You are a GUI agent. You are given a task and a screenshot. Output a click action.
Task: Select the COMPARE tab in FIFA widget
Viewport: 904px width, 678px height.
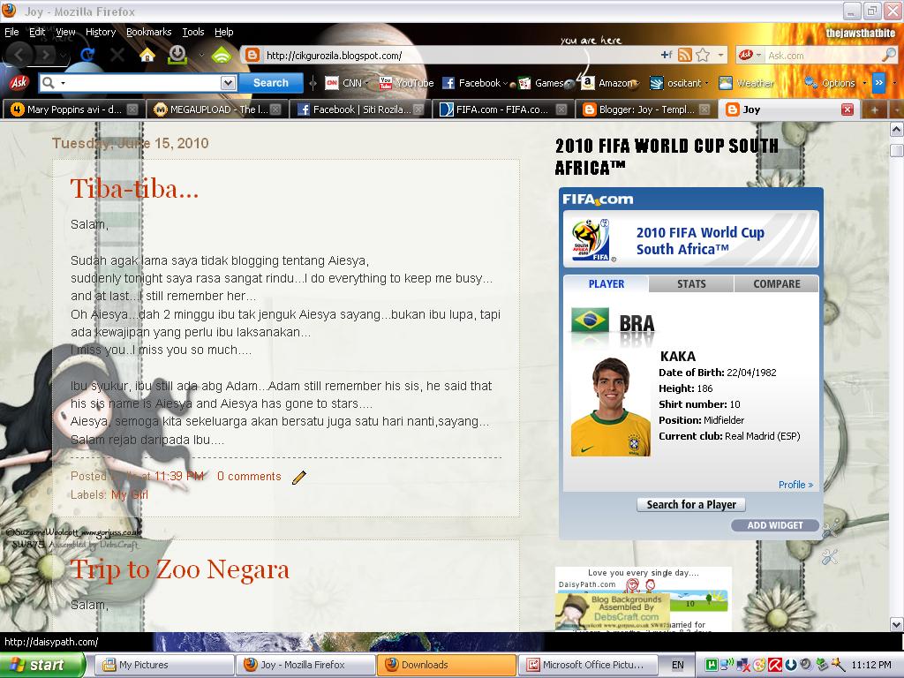(776, 283)
